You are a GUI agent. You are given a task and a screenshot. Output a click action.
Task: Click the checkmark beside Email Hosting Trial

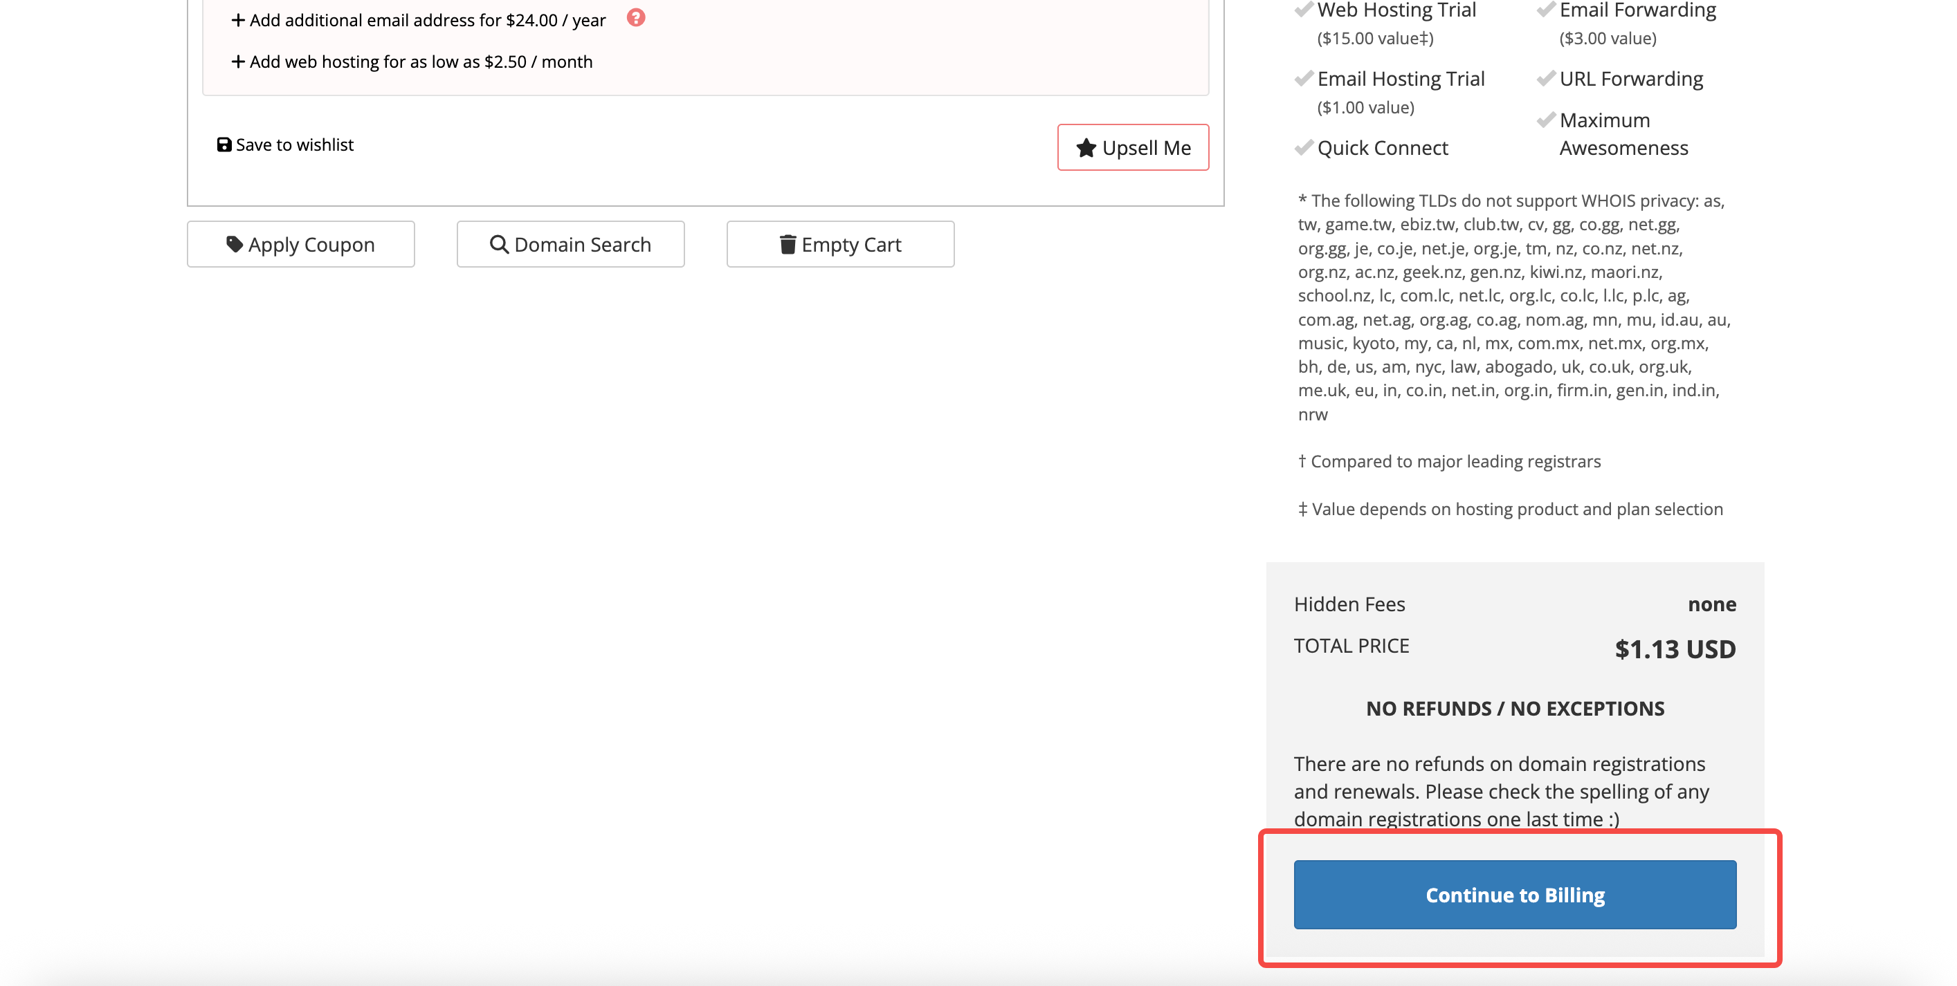tap(1304, 78)
